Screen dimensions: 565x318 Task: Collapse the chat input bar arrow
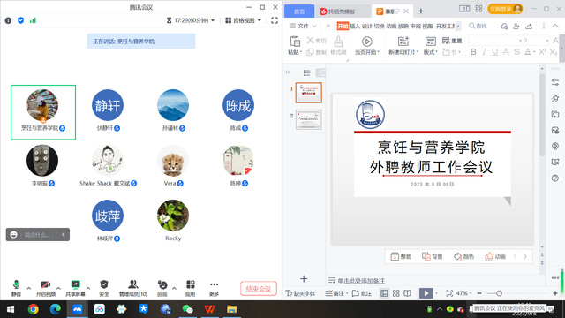click(63, 235)
